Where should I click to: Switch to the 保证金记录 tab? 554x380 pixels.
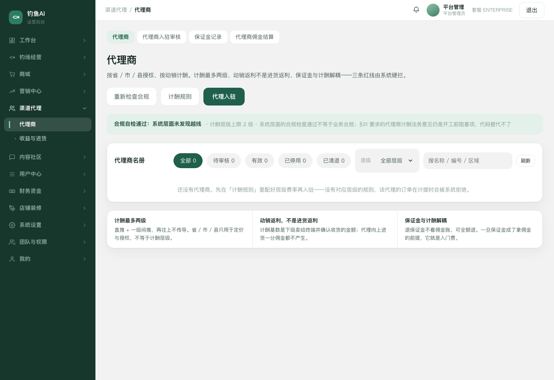pyautogui.click(x=208, y=37)
